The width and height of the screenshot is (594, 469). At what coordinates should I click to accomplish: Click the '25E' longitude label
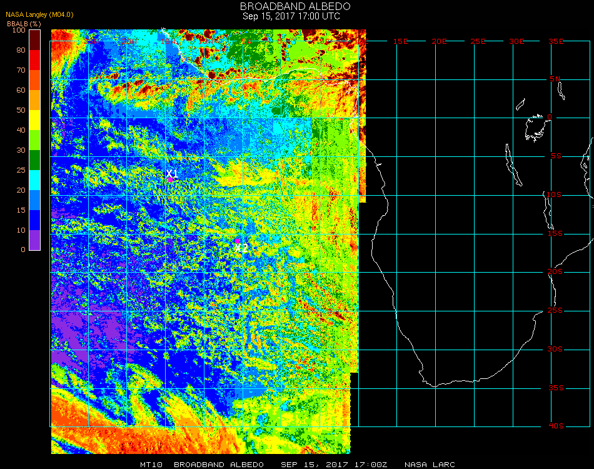pyautogui.click(x=478, y=41)
